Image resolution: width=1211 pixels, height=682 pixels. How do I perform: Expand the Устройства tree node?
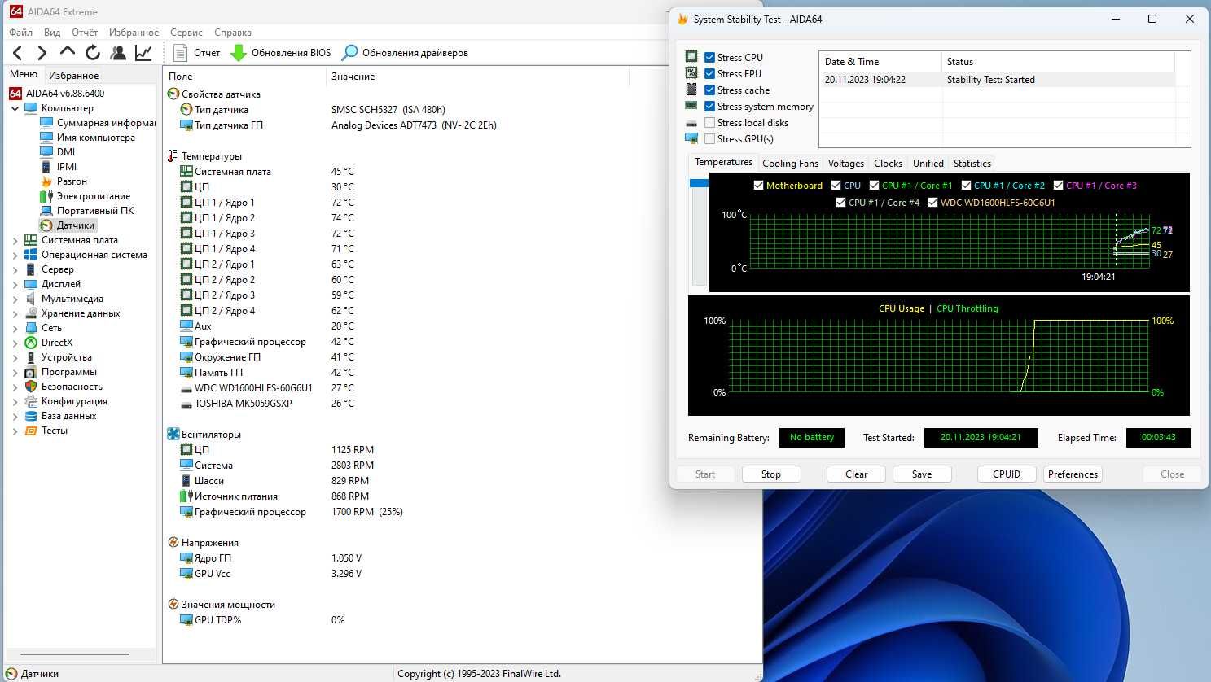coord(15,357)
